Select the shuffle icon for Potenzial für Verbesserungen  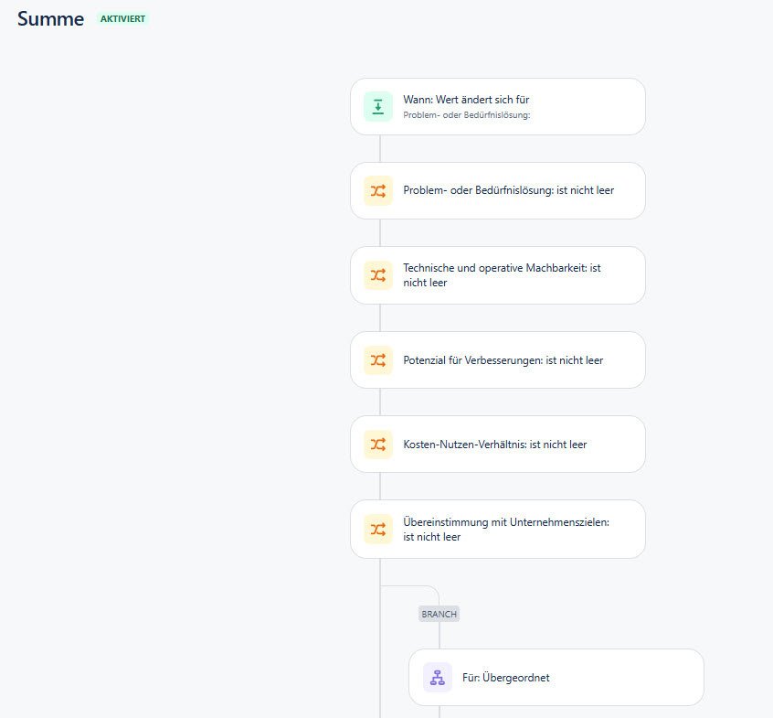378,360
